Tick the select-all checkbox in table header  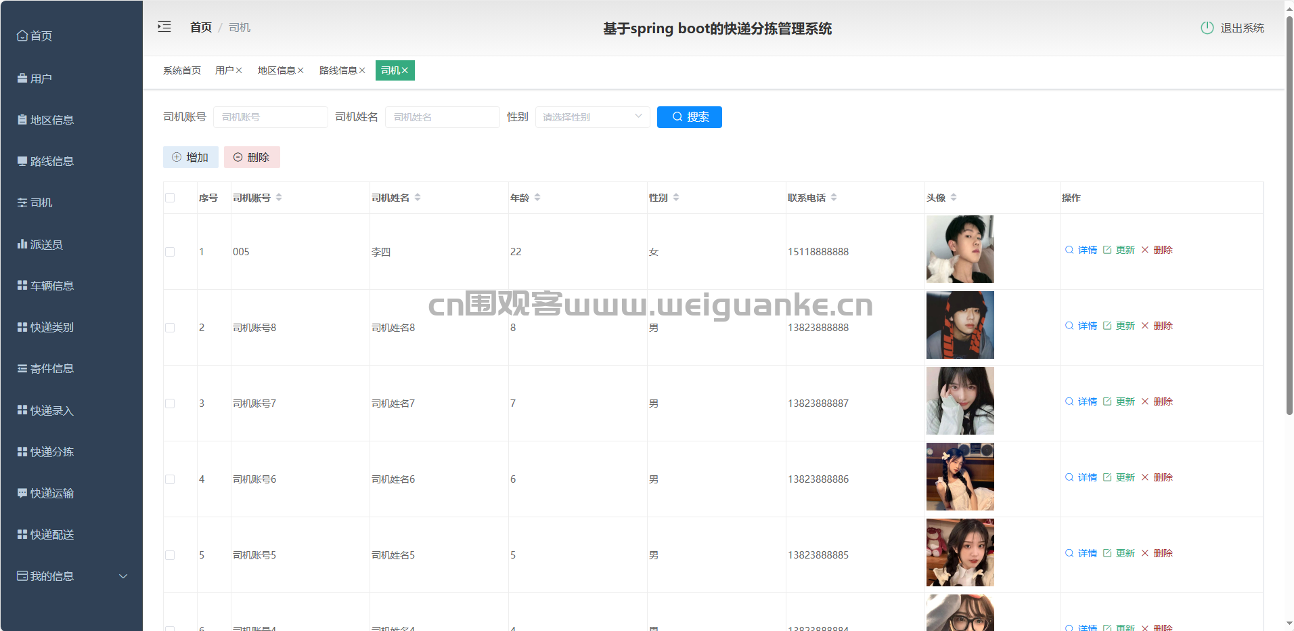pos(170,198)
